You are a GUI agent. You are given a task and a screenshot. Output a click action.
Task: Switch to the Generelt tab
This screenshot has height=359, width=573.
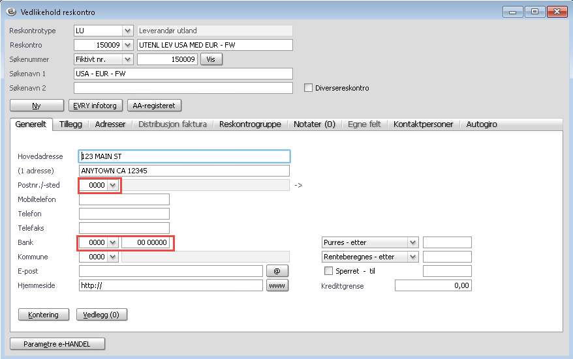pyautogui.click(x=31, y=124)
